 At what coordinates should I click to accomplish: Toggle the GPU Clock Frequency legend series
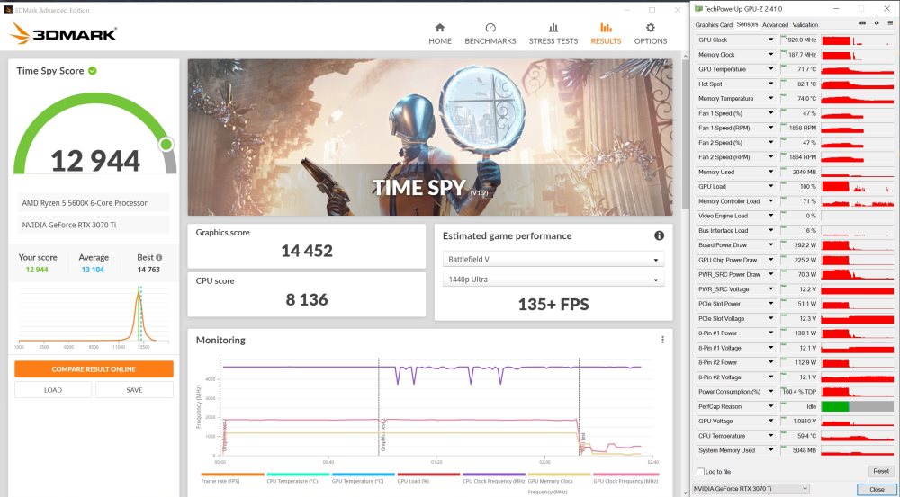(625, 478)
